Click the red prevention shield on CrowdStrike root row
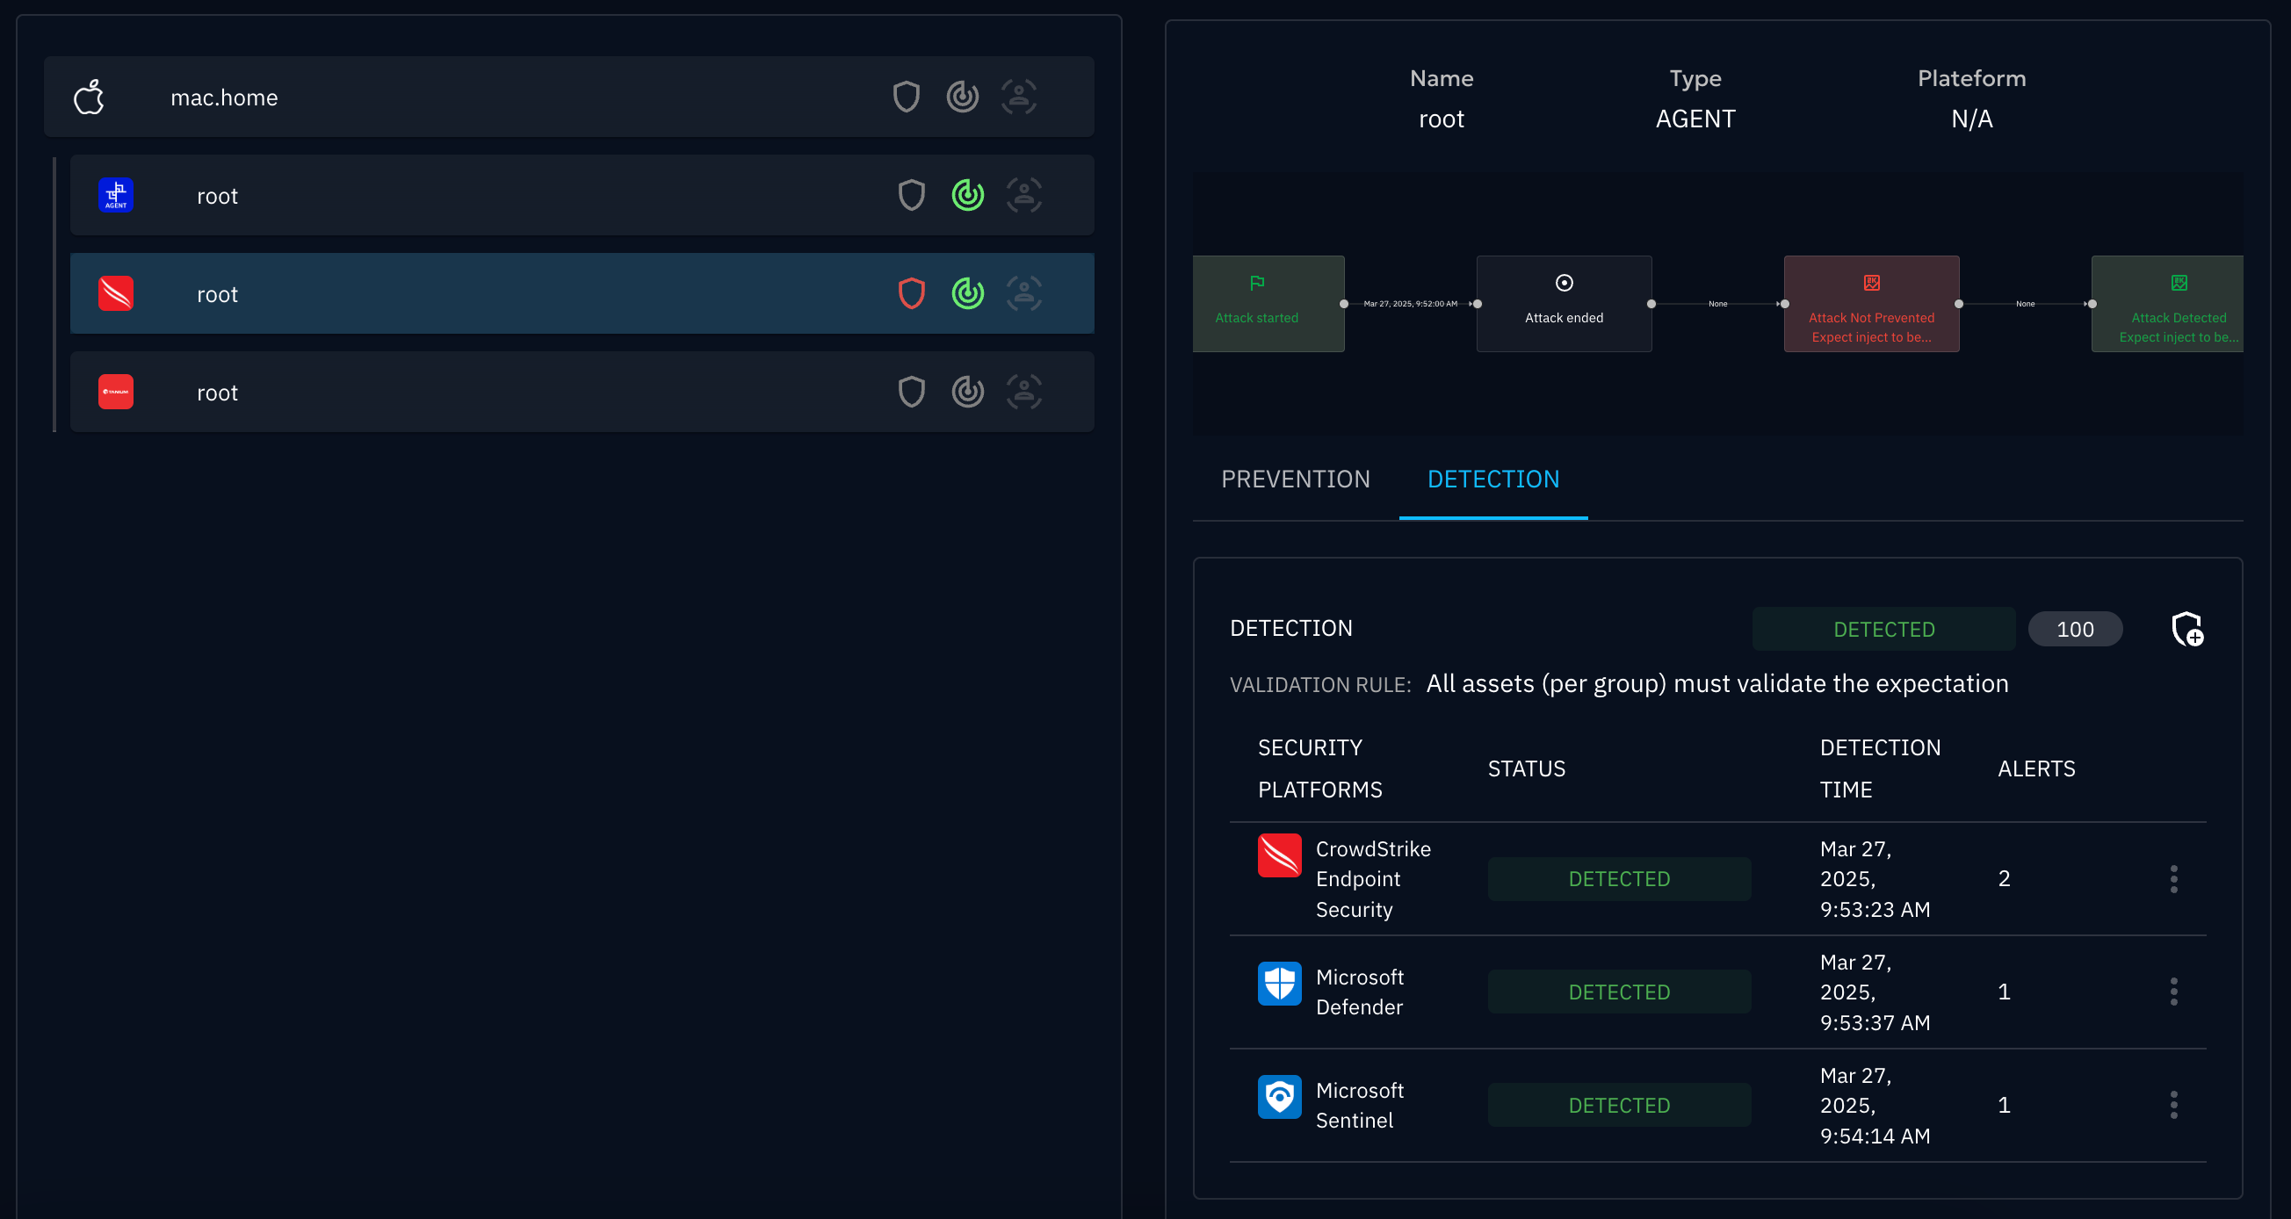Screen dimensions: 2291x1219 tap(912, 293)
